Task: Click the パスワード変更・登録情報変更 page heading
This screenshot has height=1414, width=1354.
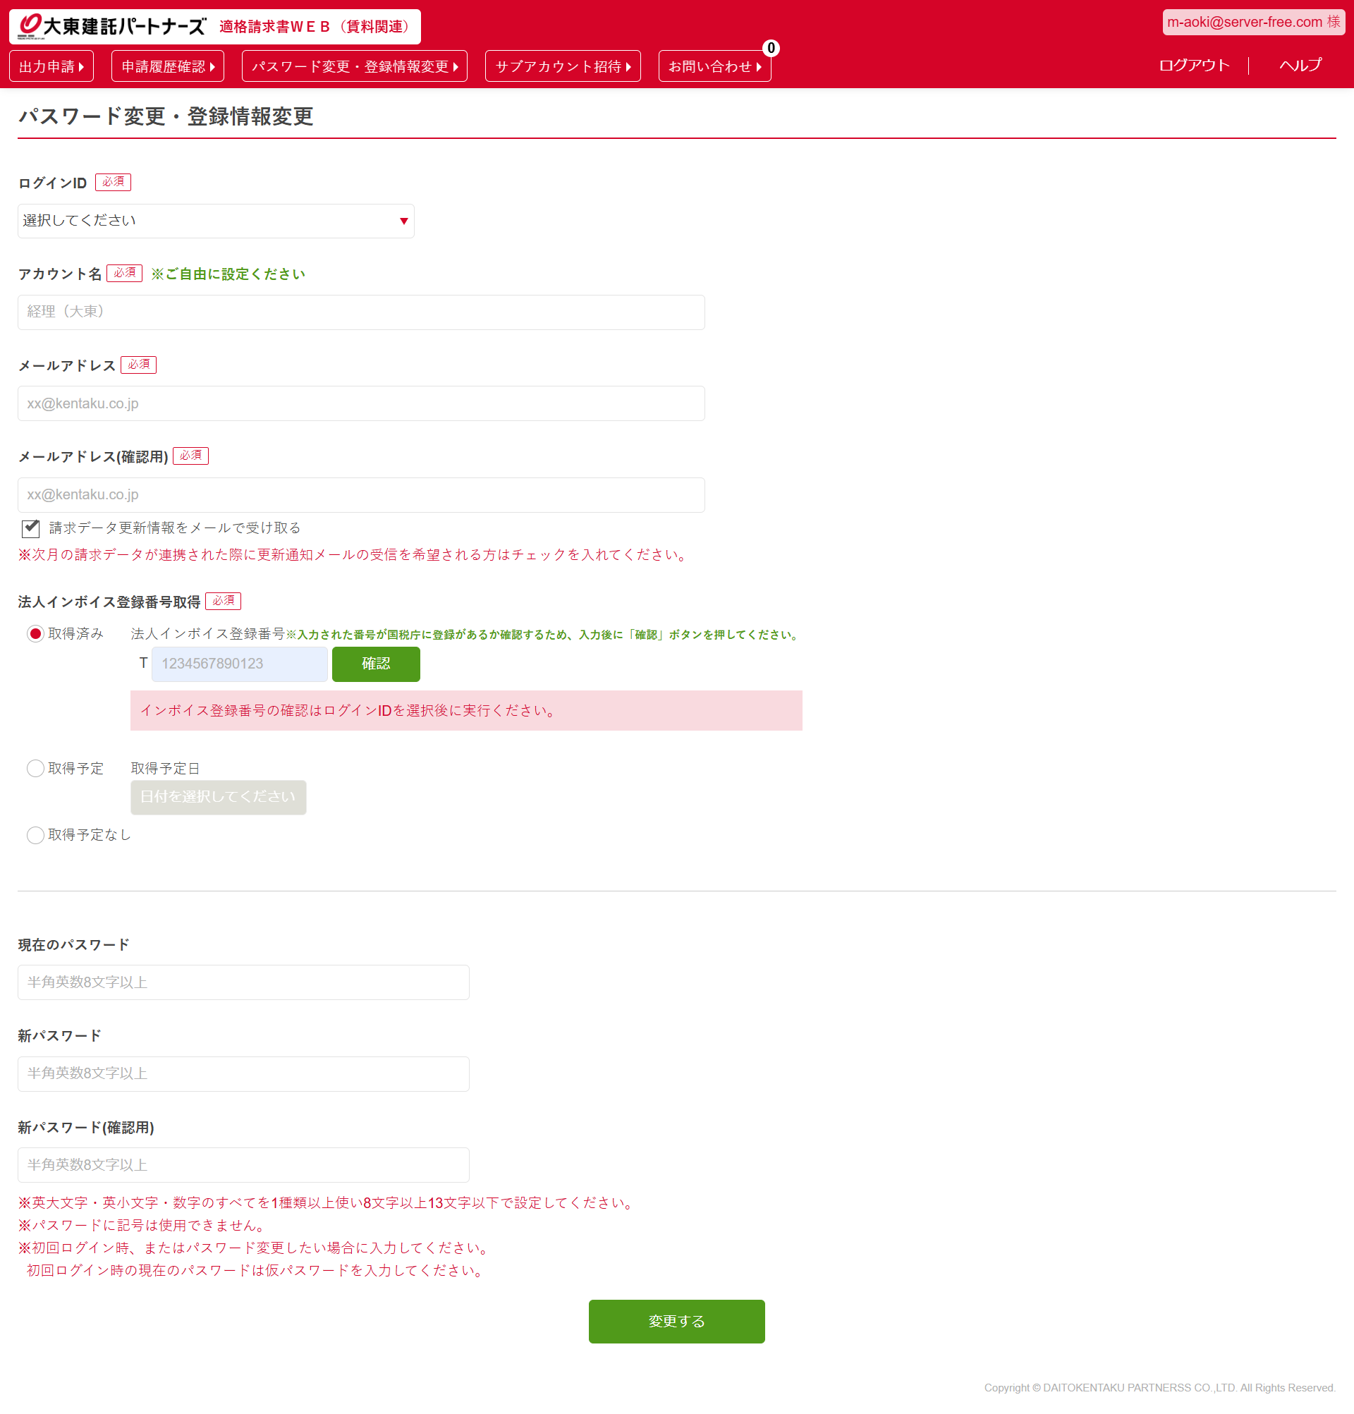Action: pyautogui.click(x=165, y=116)
